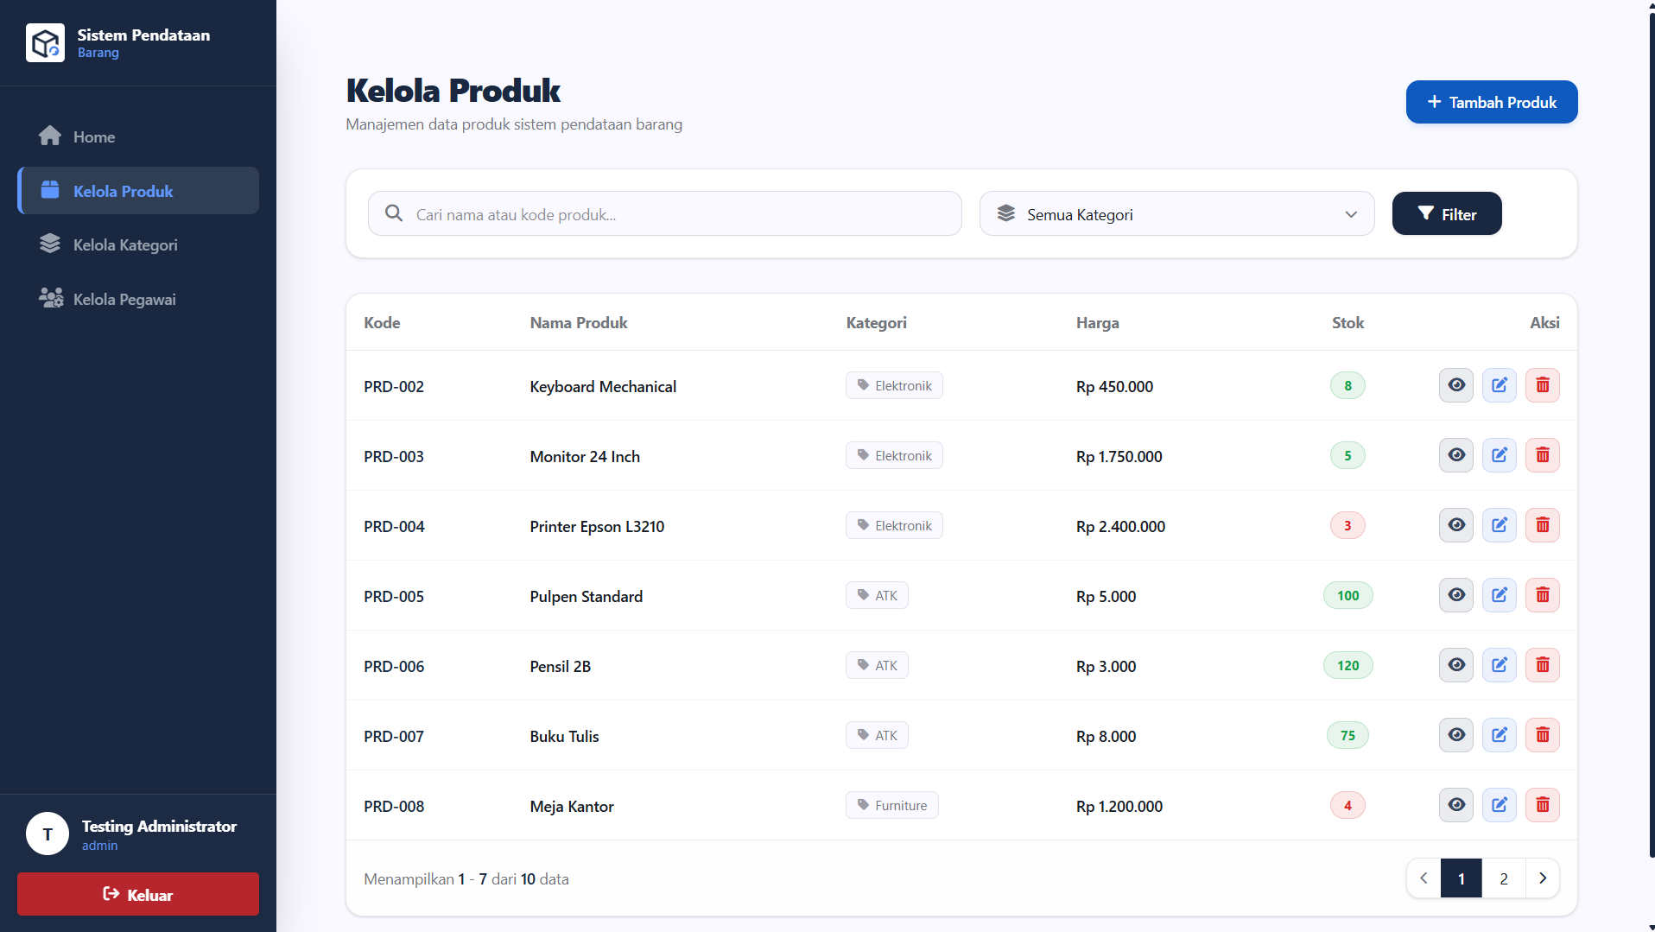Viewport: 1655px width, 932px height.
Task: Click the code PRD-008
Action: click(394, 806)
